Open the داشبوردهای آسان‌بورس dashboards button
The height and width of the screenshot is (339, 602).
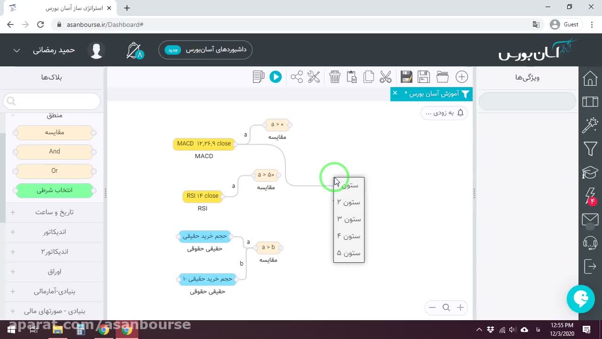click(206, 50)
